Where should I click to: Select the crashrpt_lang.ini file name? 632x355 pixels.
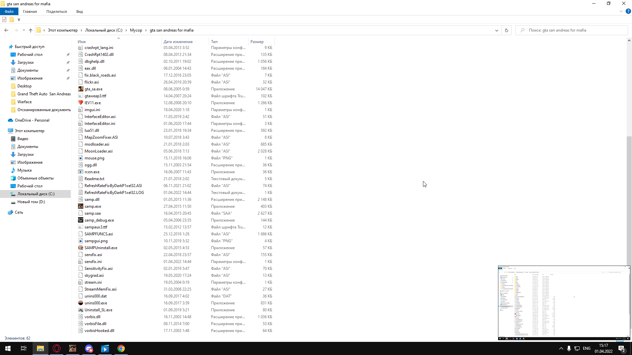tap(99, 48)
